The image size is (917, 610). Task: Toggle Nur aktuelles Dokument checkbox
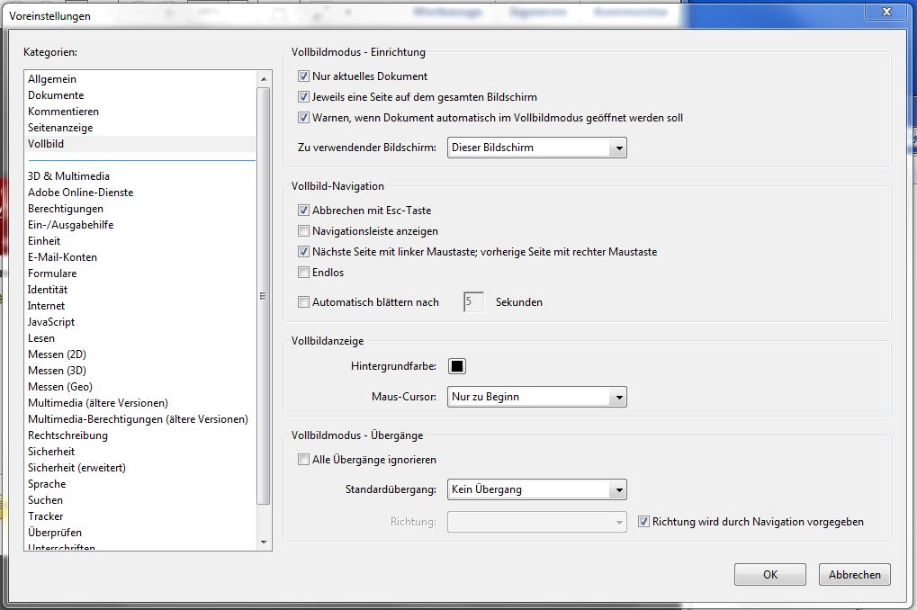coord(303,76)
